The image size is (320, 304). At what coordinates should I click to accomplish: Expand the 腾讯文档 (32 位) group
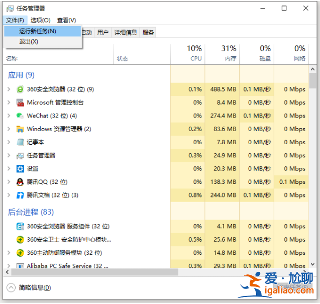[9, 195]
